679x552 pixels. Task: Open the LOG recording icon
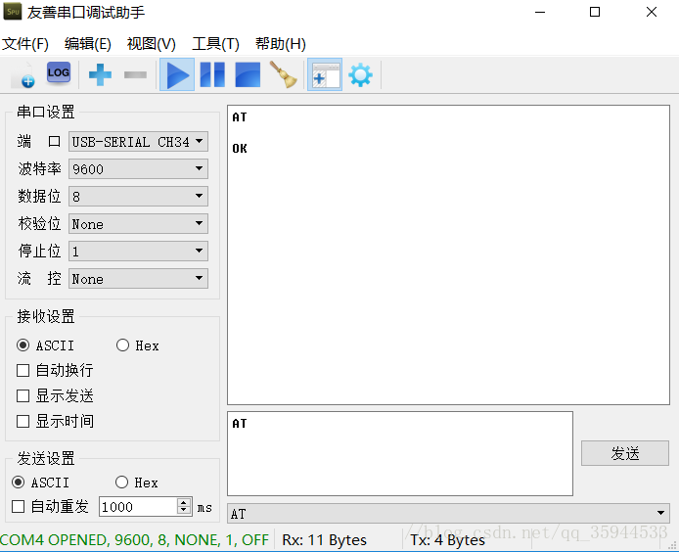click(x=59, y=73)
